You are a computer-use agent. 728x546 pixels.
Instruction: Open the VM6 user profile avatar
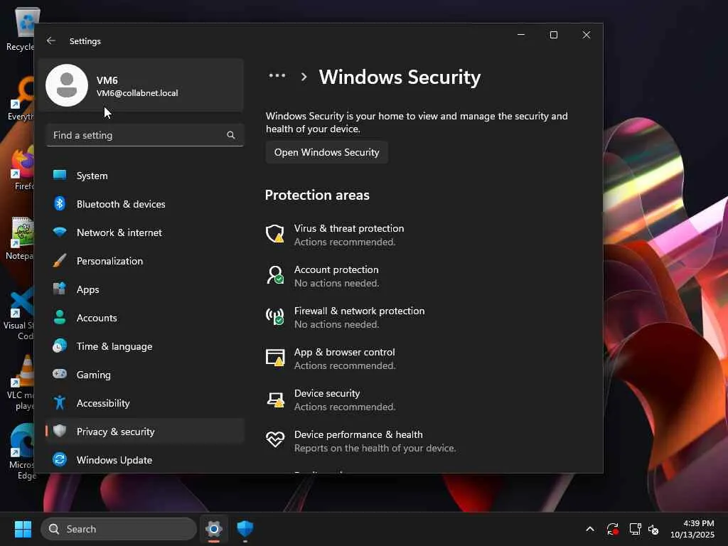67,85
